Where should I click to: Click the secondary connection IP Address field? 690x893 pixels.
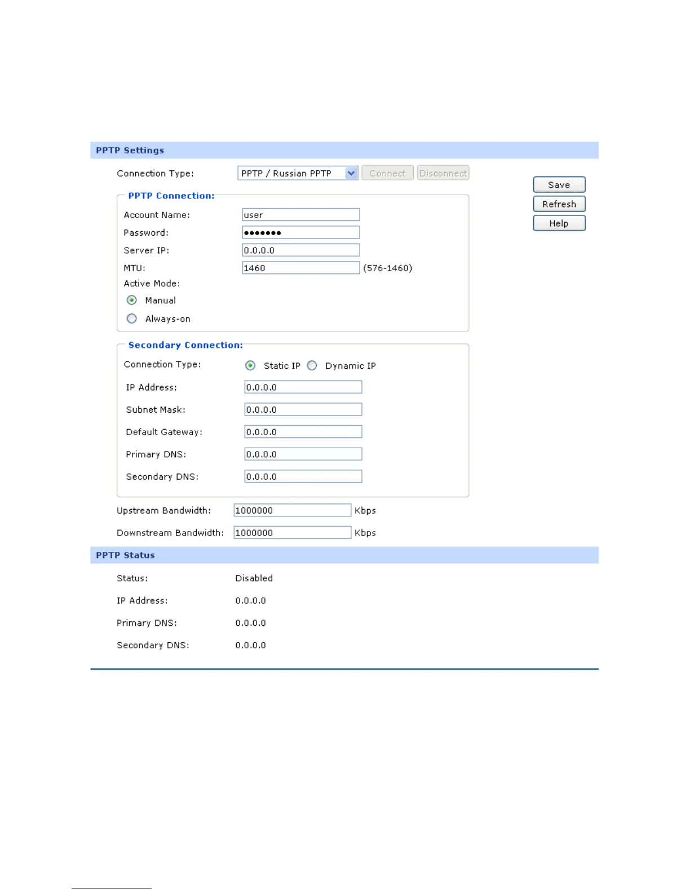point(303,387)
